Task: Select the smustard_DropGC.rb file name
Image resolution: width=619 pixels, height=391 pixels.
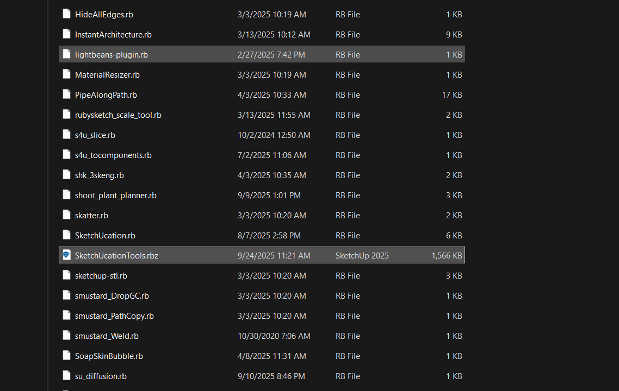Action: 112,296
